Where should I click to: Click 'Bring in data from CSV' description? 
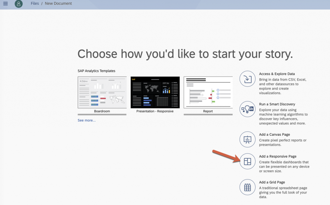coord(283,86)
